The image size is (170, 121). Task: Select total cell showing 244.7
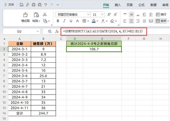(43, 113)
